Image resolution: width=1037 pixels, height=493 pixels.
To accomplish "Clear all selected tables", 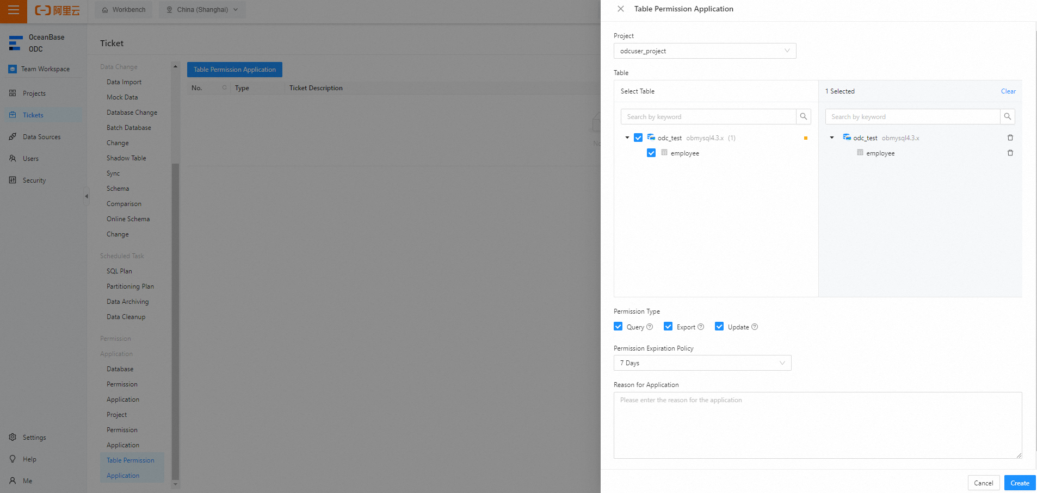I will pyautogui.click(x=1008, y=91).
